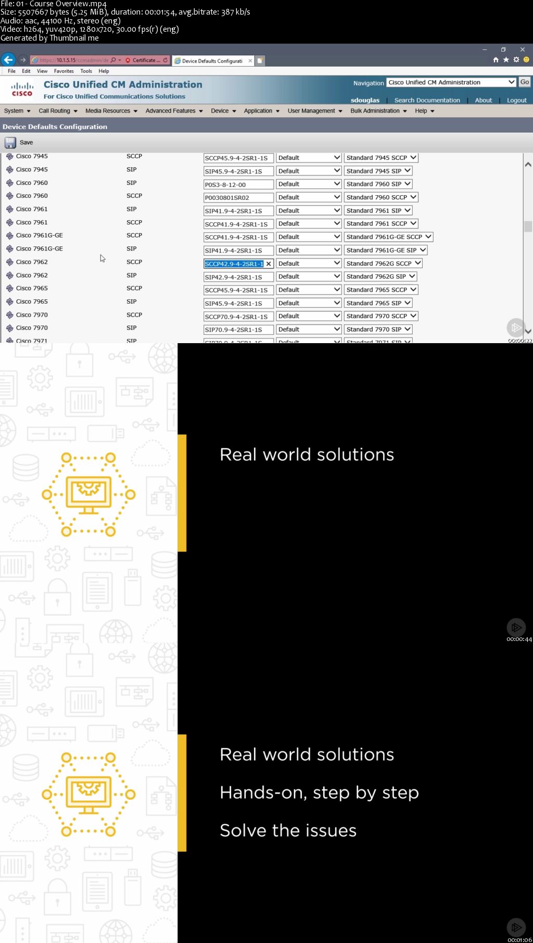Open Default pool dropdown for 7962 SCCP row
Image resolution: width=533 pixels, height=943 pixels.
click(309, 263)
